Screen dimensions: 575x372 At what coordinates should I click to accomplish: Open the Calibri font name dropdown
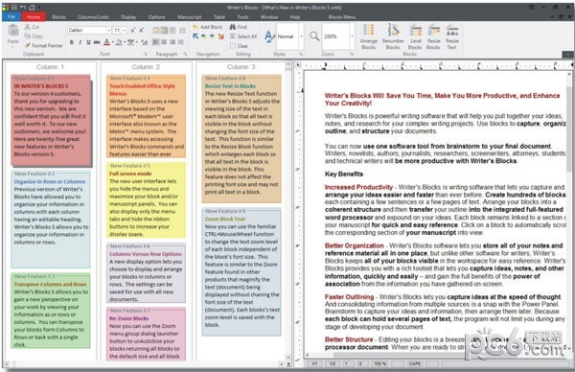(x=109, y=30)
